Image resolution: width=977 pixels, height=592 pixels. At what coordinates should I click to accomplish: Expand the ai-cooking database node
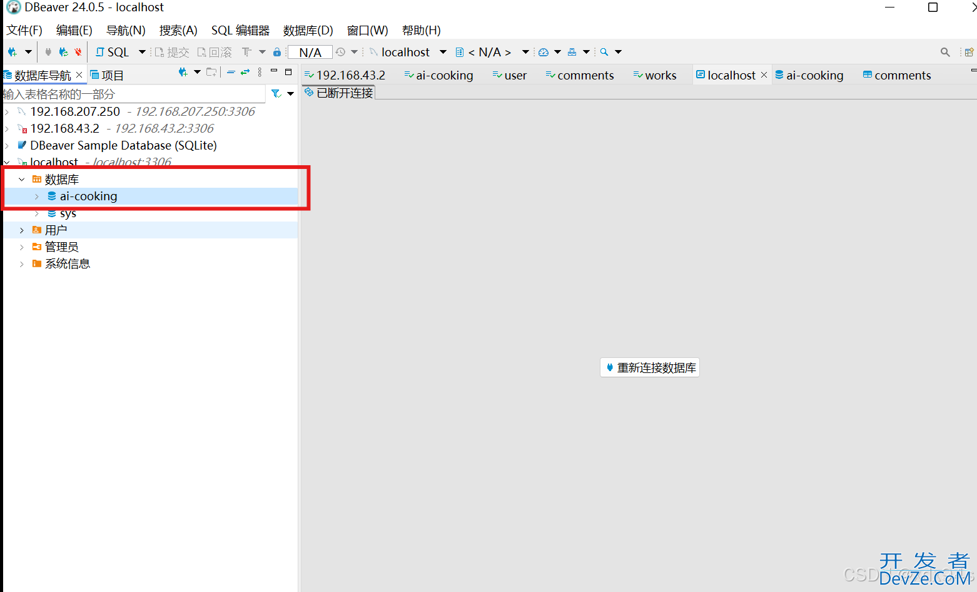coord(37,196)
